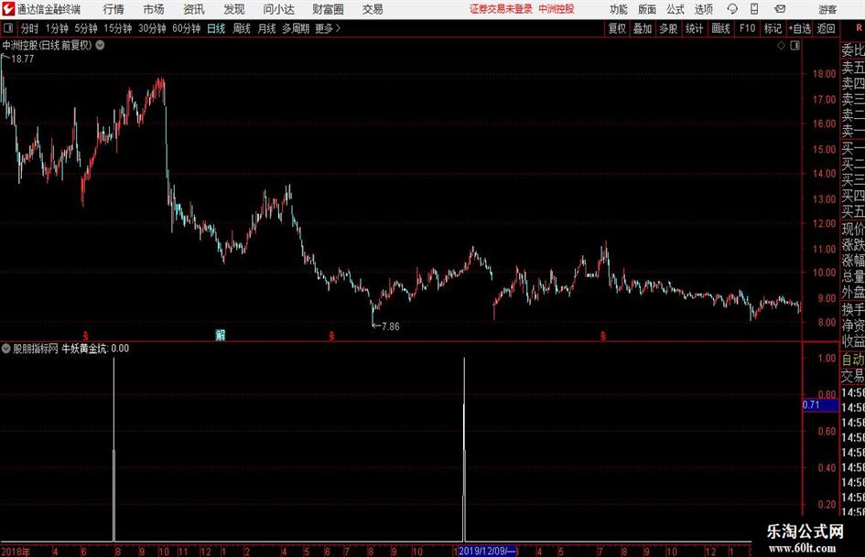
Task: Select the 周线 weekly period
Action: coord(242,28)
